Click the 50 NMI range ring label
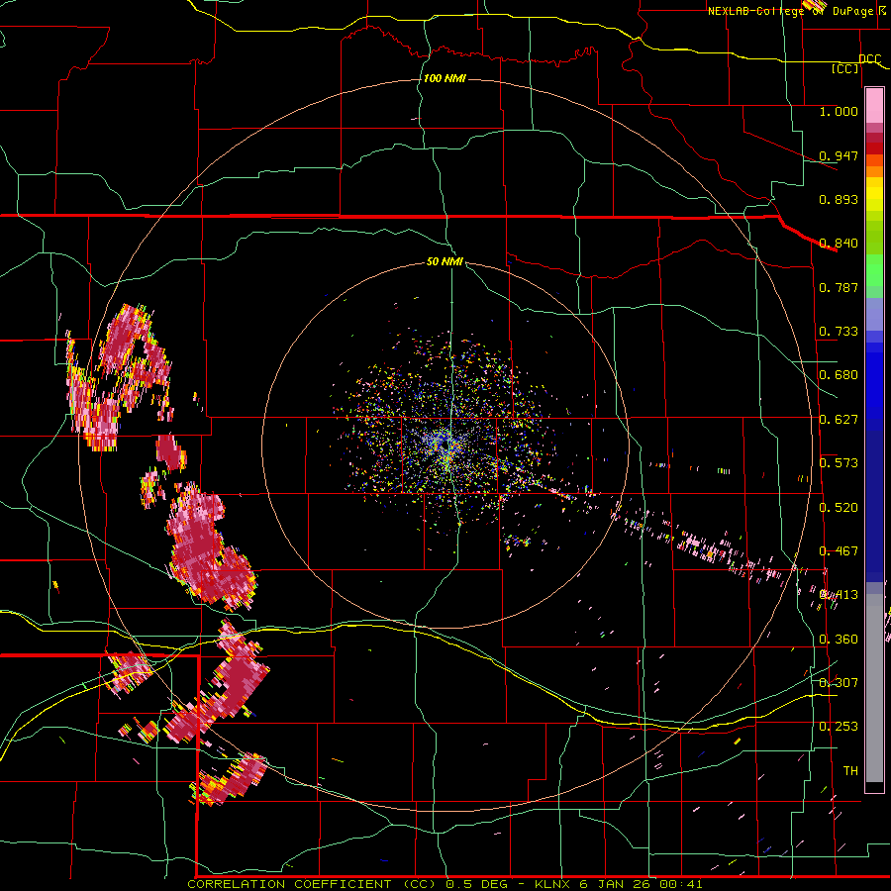891x891 pixels. pyautogui.click(x=445, y=261)
